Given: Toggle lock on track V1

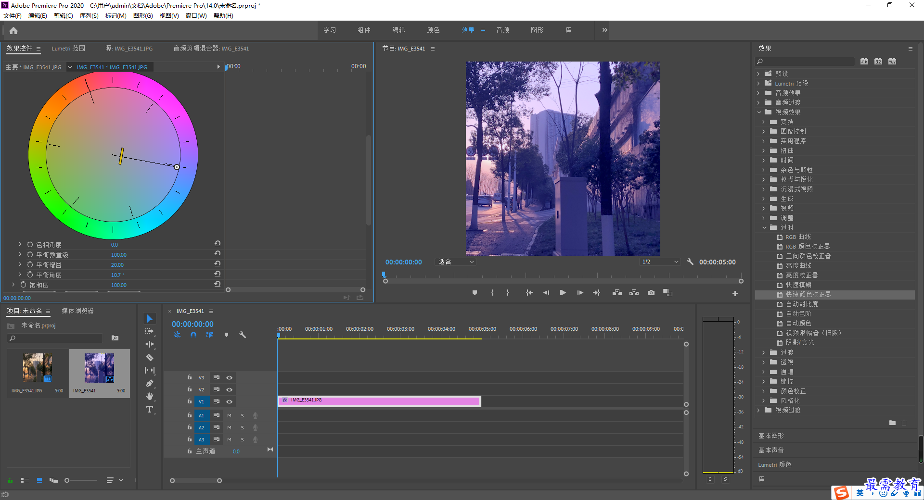Looking at the screenshot, I should 190,401.
